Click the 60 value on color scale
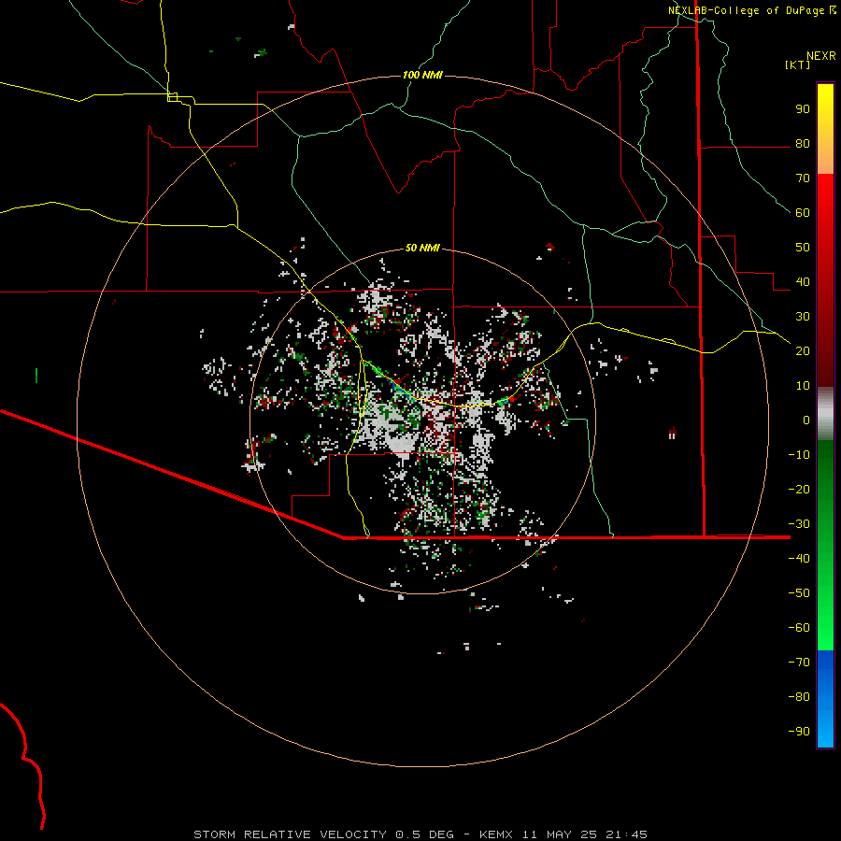The width and height of the screenshot is (841, 841). (x=803, y=213)
